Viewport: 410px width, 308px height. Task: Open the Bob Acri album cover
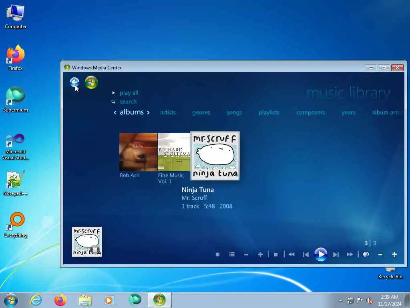(x=138, y=152)
